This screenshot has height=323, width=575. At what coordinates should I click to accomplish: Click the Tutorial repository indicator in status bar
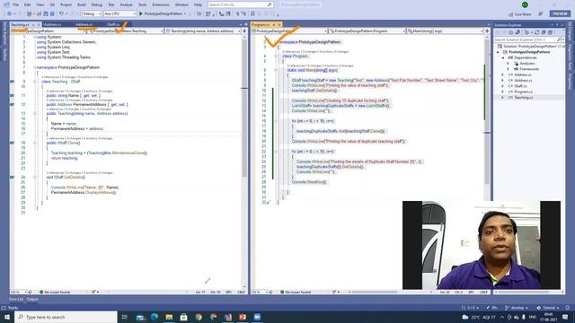(547, 308)
